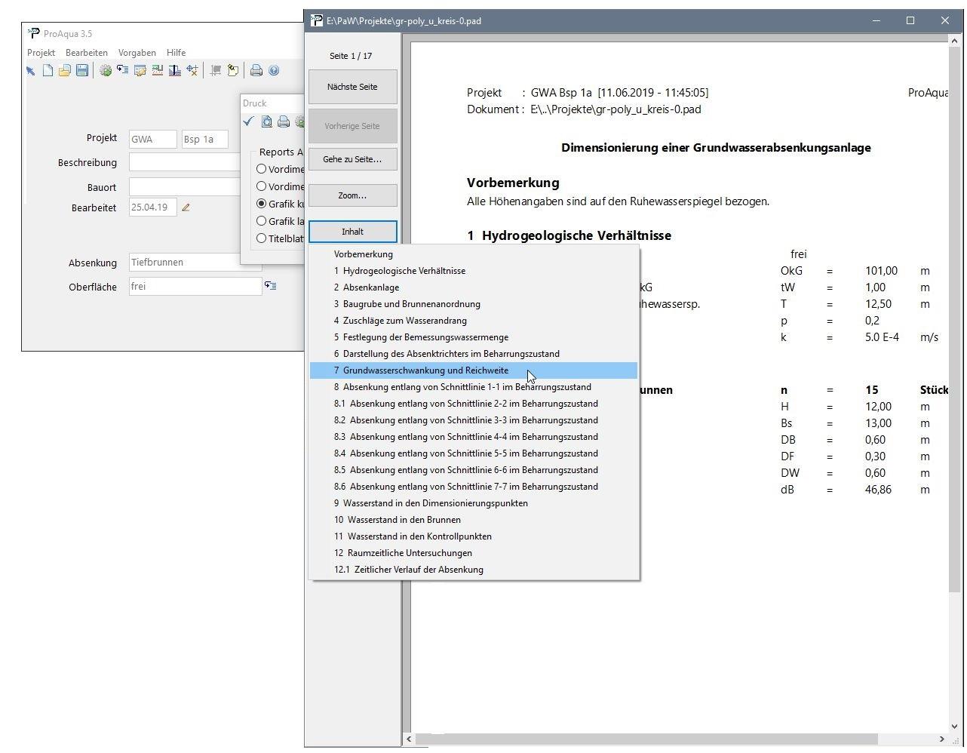Collapse the Inhalt contents dropdown

click(x=352, y=232)
